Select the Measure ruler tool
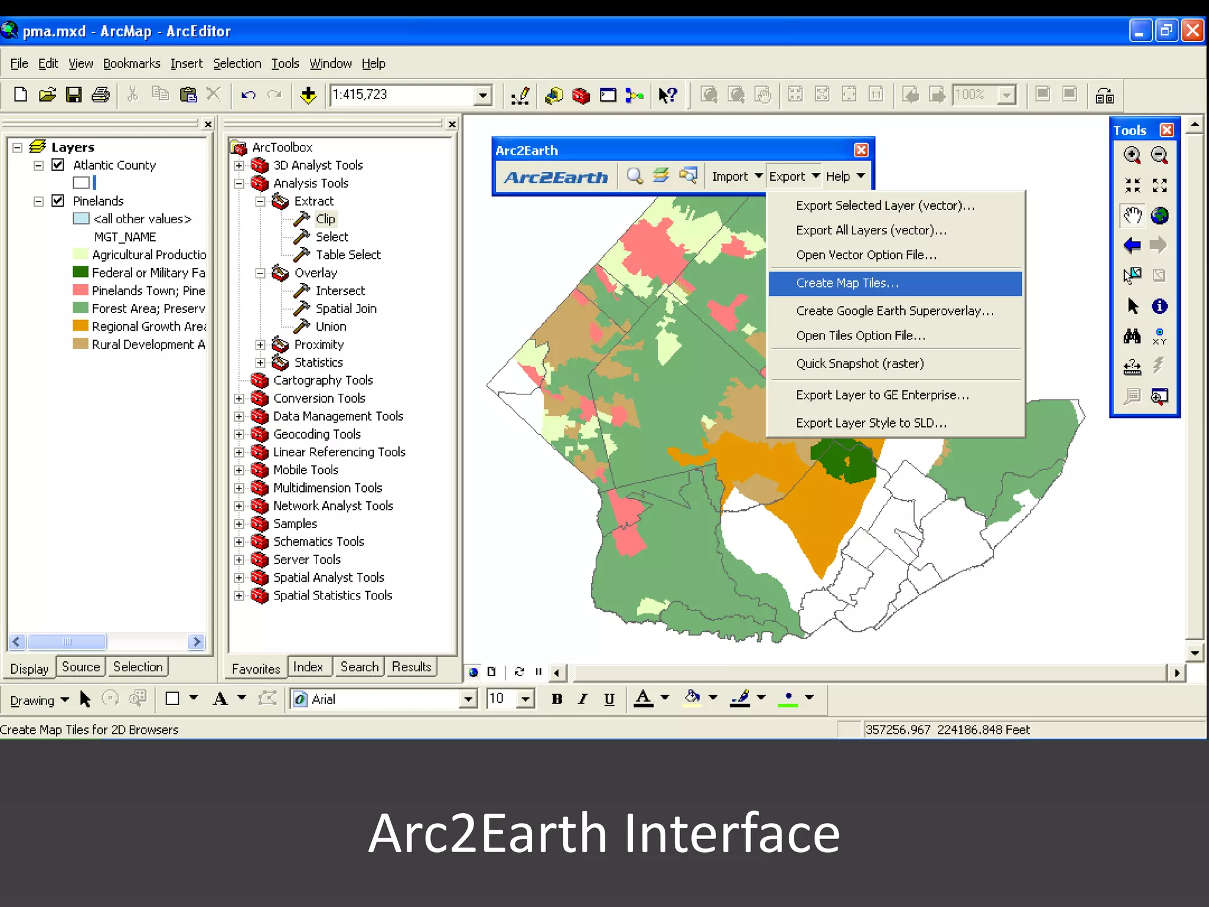The image size is (1209, 907). [x=1132, y=366]
